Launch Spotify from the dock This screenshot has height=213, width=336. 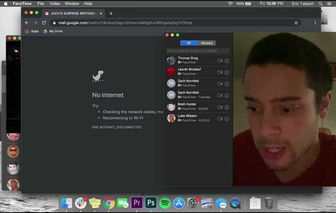[x=165, y=203]
